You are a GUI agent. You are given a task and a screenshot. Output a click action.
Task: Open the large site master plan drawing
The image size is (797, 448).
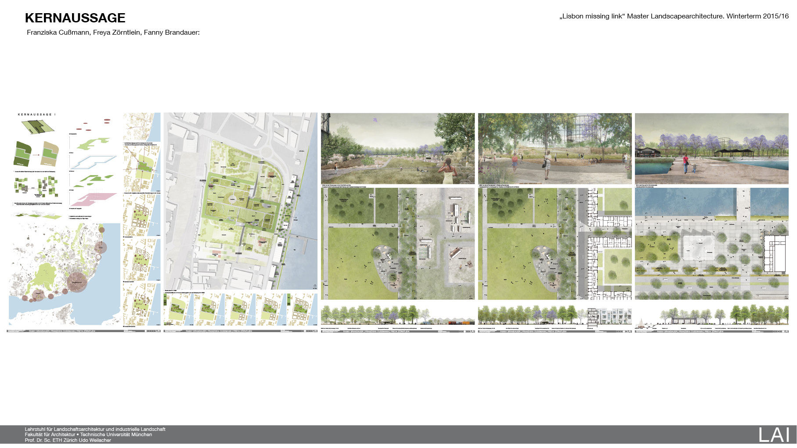pos(240,201)
